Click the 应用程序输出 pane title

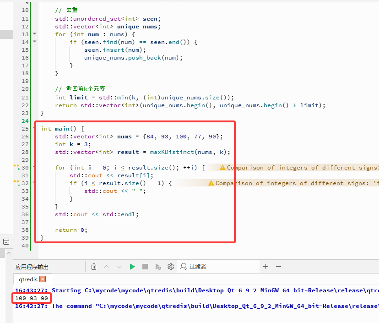click(32, 267)
